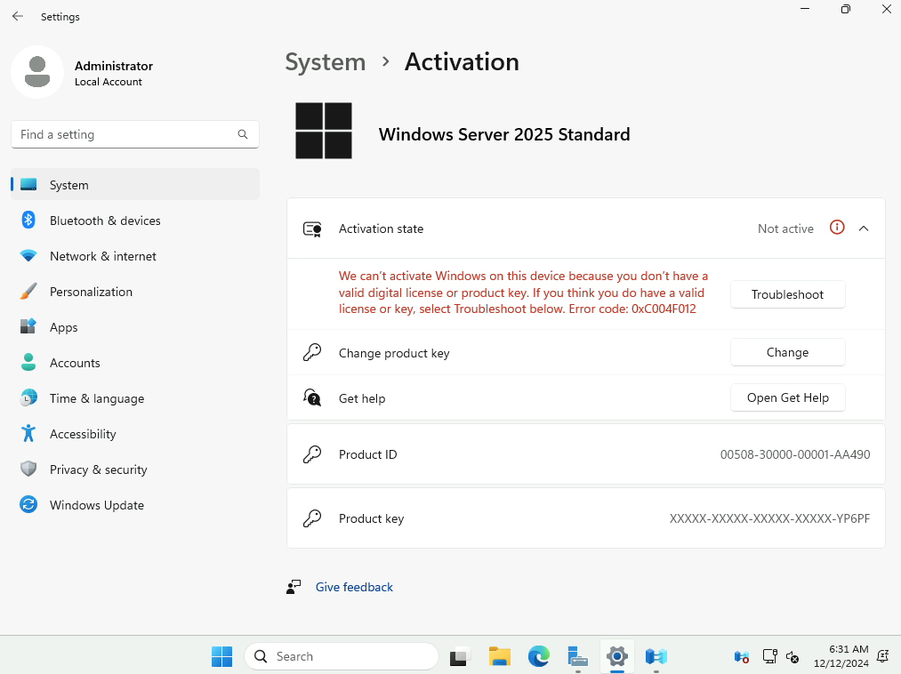Open File Explorer from the taskbar
Viewport: 901px width, 674px height.
(x=499, y=656)
